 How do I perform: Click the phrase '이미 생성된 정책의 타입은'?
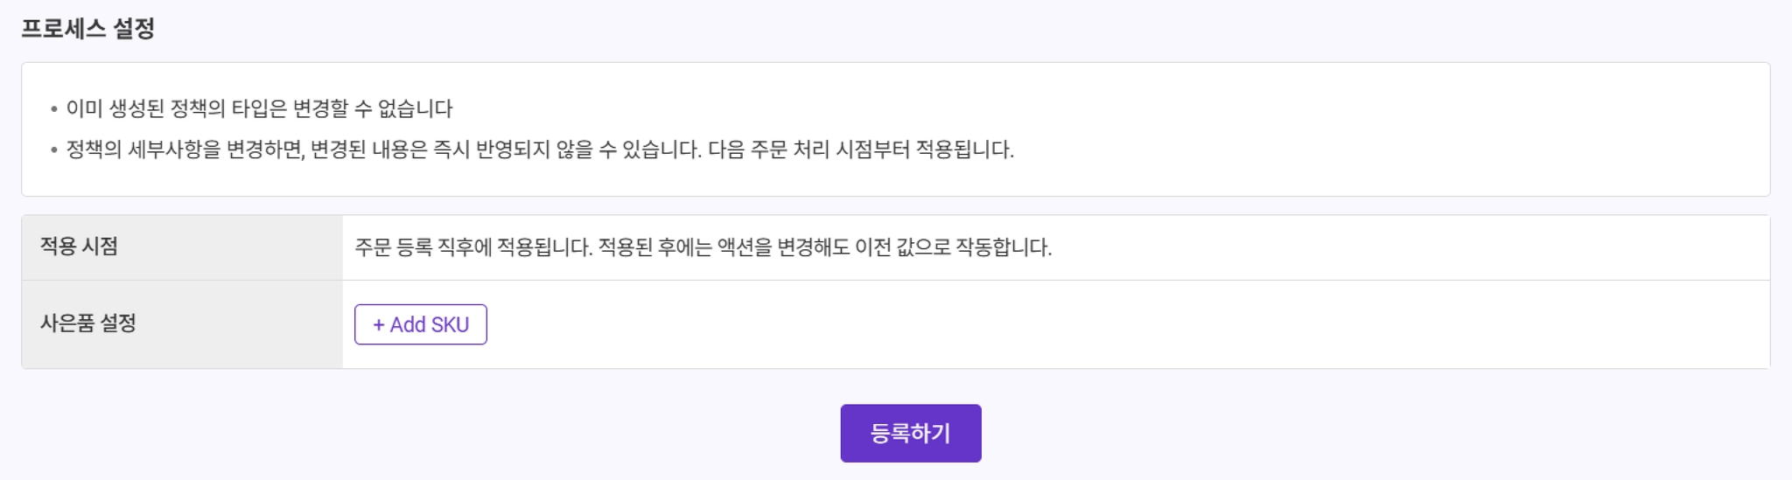point(177,108)
